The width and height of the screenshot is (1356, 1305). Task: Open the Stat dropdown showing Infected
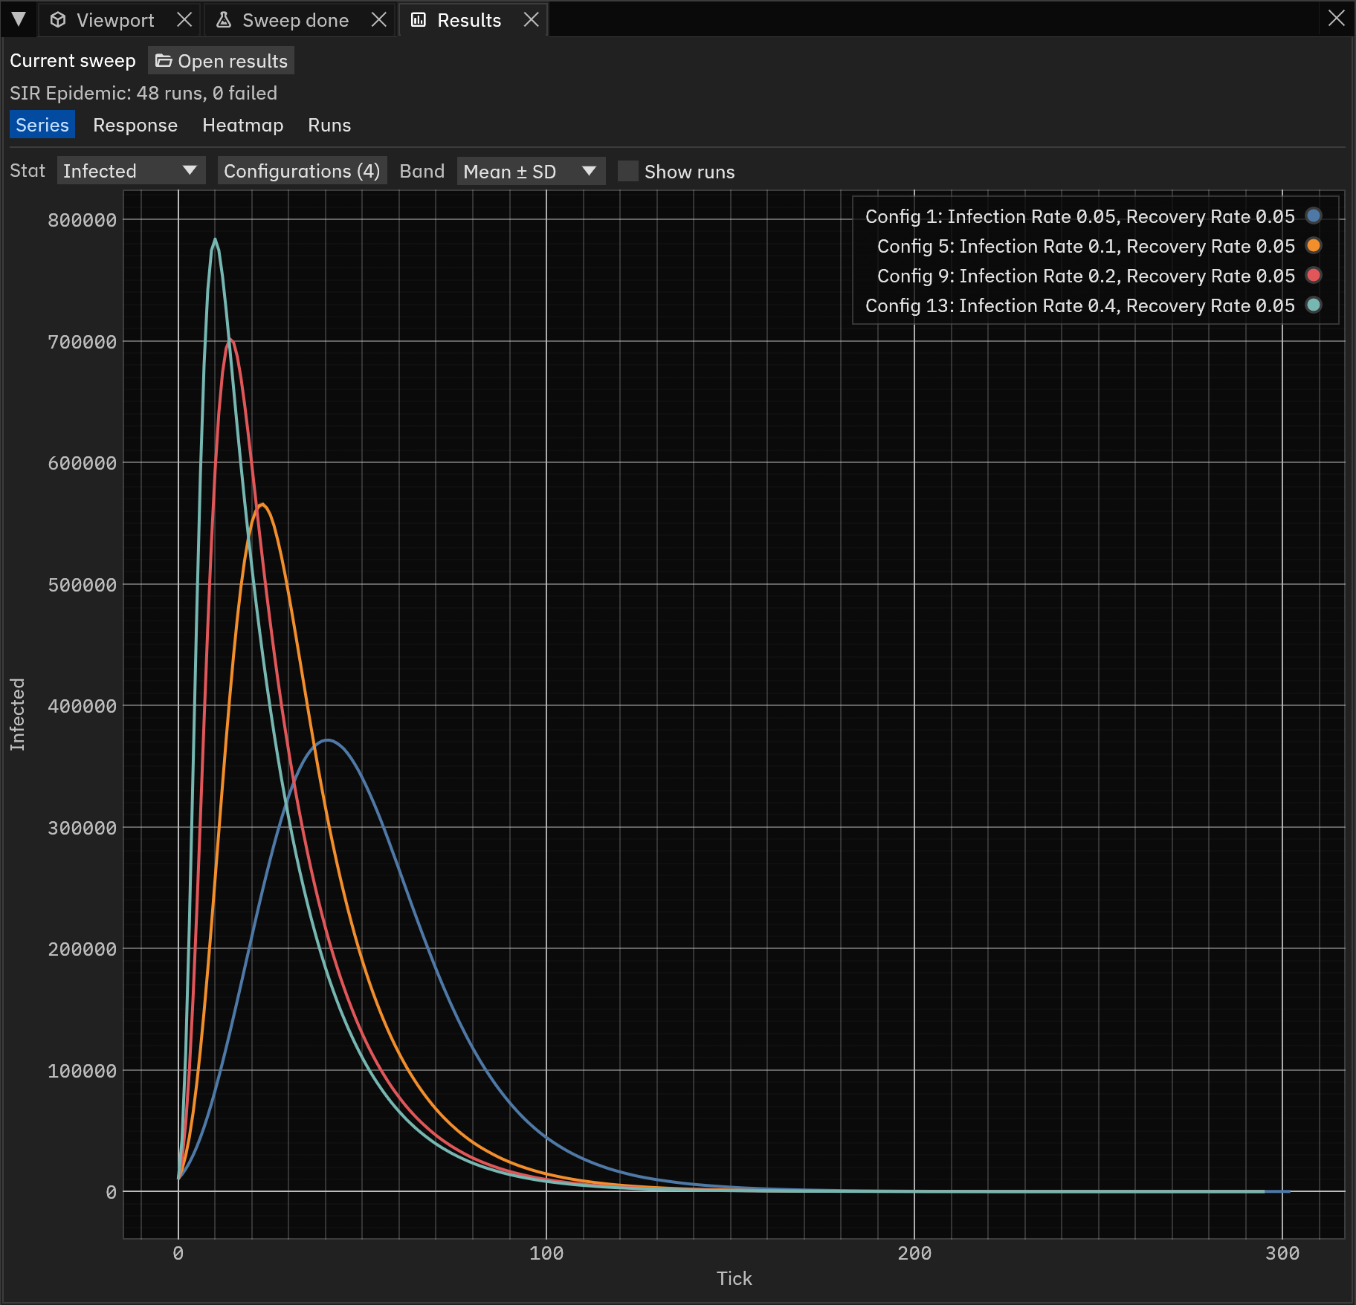point(131,171)
